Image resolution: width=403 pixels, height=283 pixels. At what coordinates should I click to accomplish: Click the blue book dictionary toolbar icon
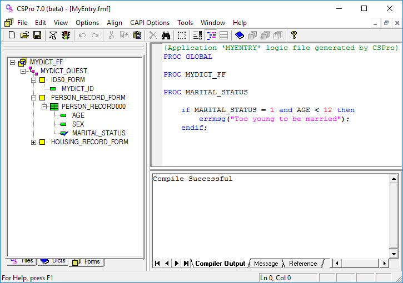(x=239, y=35)
